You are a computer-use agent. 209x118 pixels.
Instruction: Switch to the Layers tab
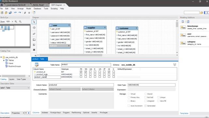pos(11,79)
